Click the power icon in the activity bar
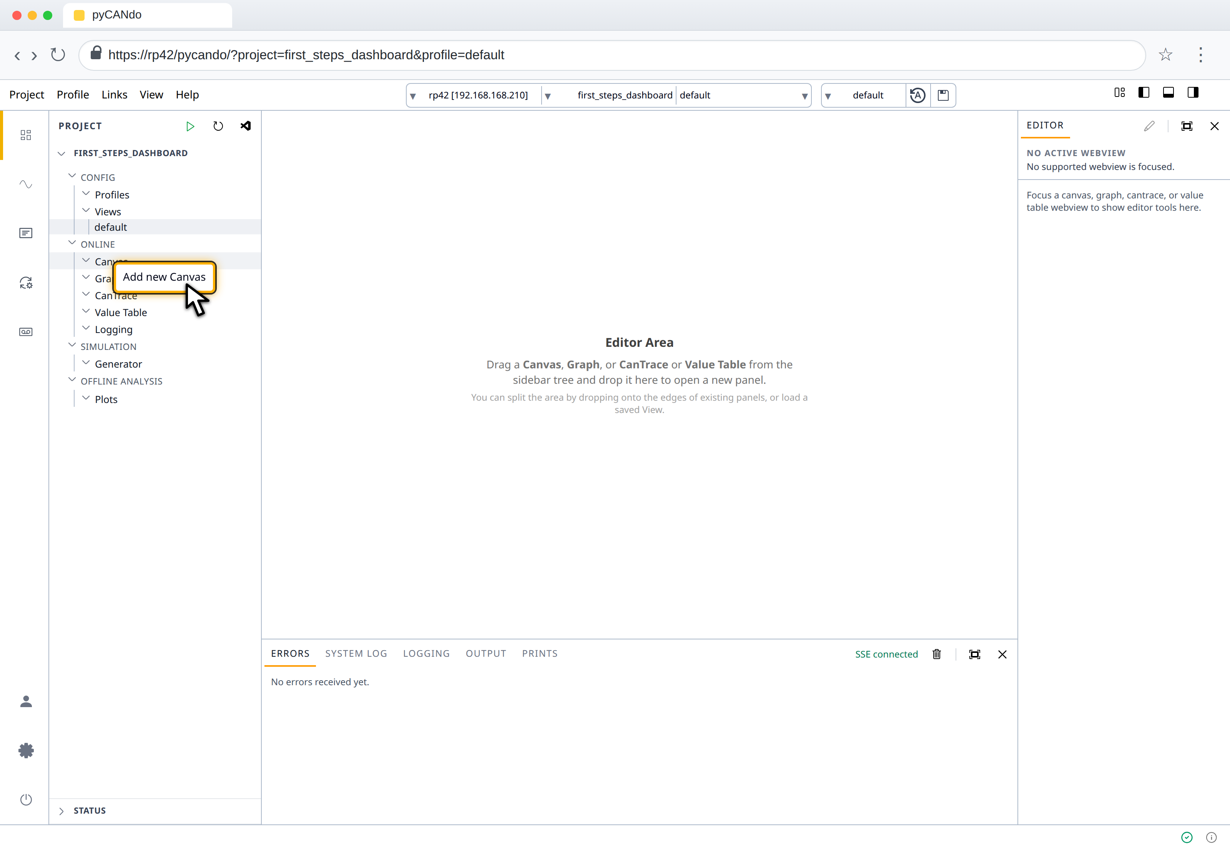This screenshot has width=1230, height=849. coord(25,799)
